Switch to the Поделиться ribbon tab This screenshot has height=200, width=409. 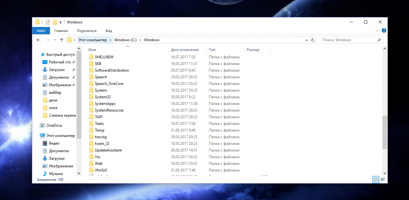(87, 31)
